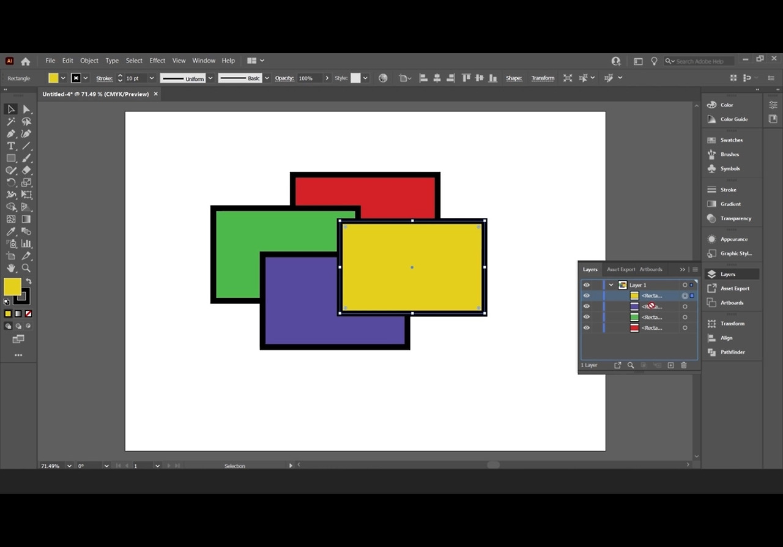Open the Discover lightbulb icon

[654, 61]
